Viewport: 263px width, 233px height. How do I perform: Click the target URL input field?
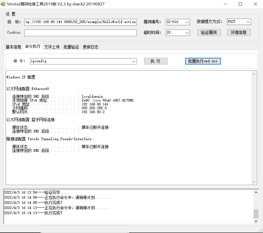80,22
